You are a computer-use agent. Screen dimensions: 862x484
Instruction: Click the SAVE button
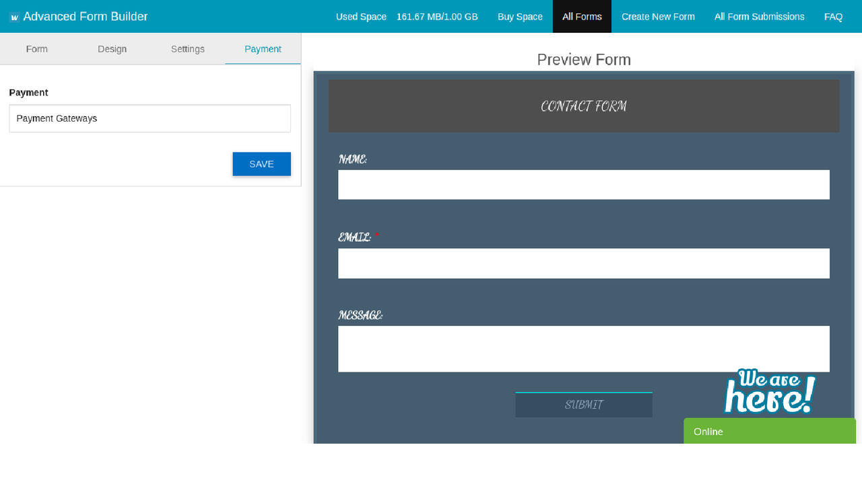261,163
